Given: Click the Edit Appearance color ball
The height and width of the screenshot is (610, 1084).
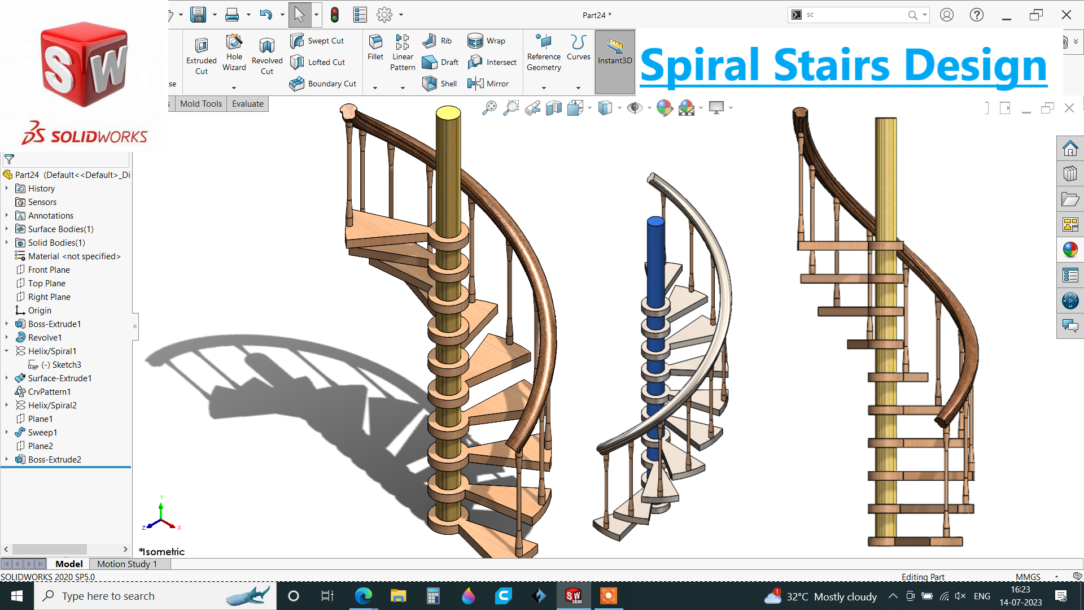Looking at the screenshot, I should (x=665, y=107).
